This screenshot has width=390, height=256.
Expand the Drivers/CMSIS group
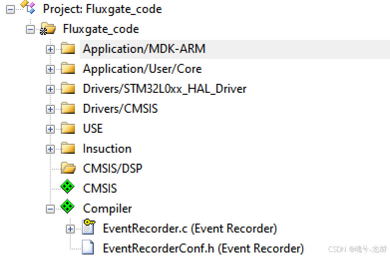pyautogui.click(x=50, y=109)
